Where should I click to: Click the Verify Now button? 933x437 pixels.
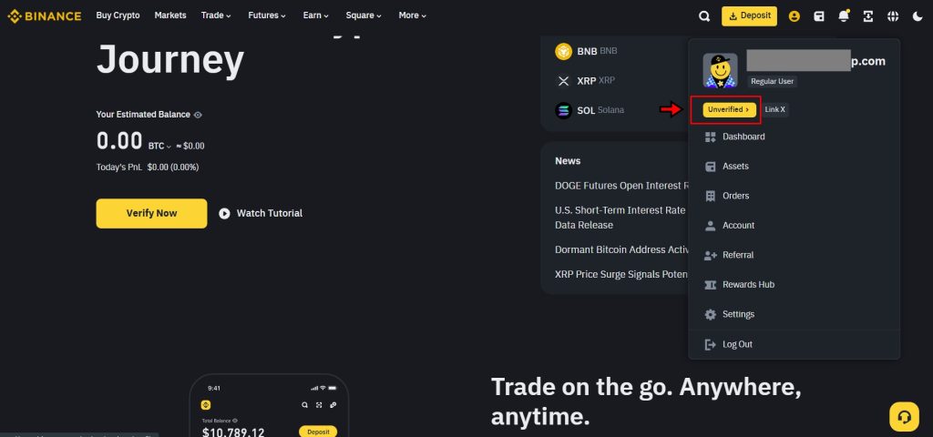pyautogui.click(x=152, y=213)
